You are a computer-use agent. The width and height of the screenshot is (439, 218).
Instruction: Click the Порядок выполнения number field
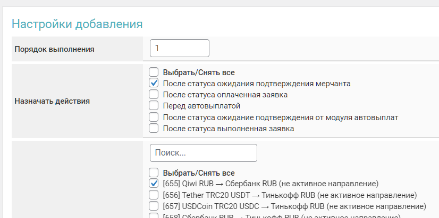click(180, 48)
